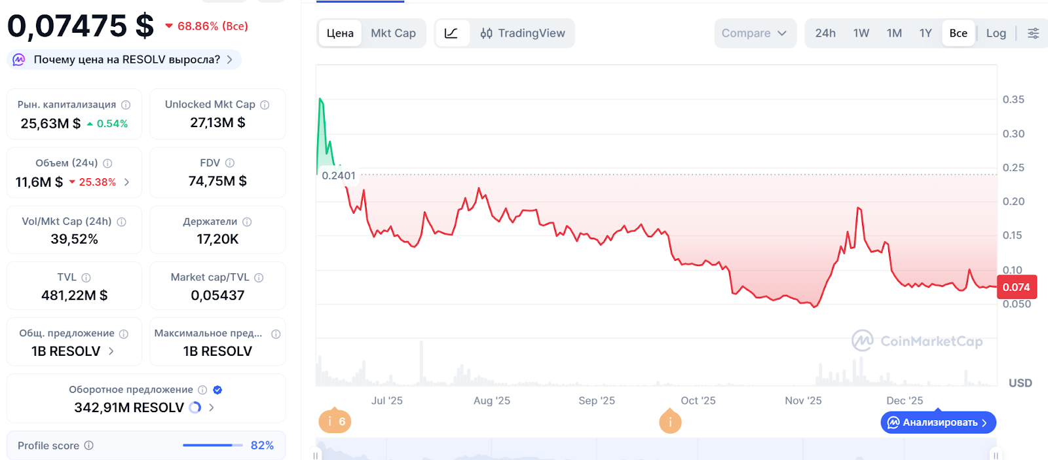Click the line chart view icon
1048x460 pixels.
click(451, 33)
